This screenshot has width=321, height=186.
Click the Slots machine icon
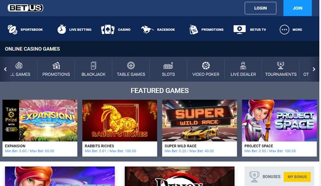168,66
